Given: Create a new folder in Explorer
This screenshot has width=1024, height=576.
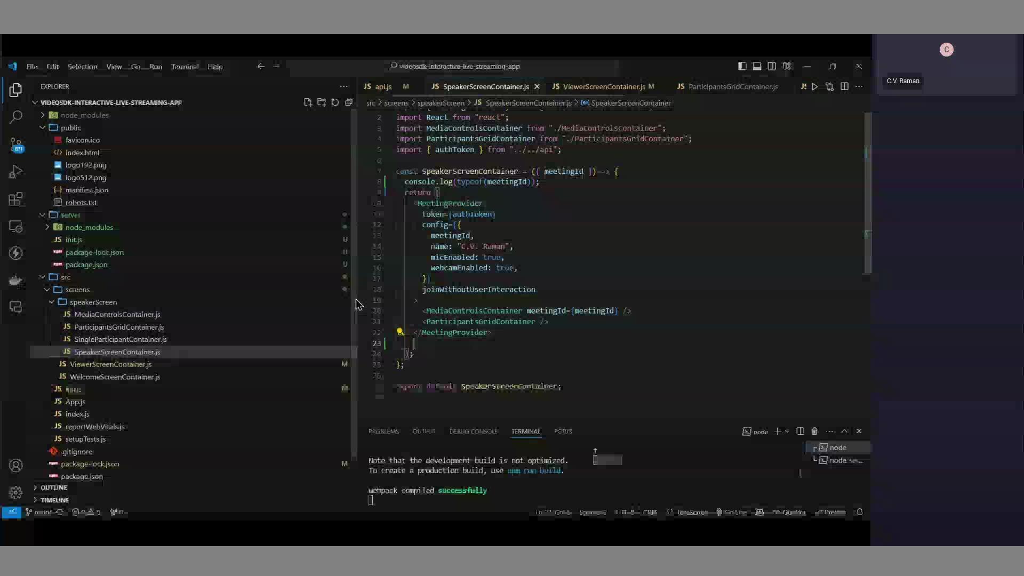Looking at the screenshot, I should (x=321, y=102).
